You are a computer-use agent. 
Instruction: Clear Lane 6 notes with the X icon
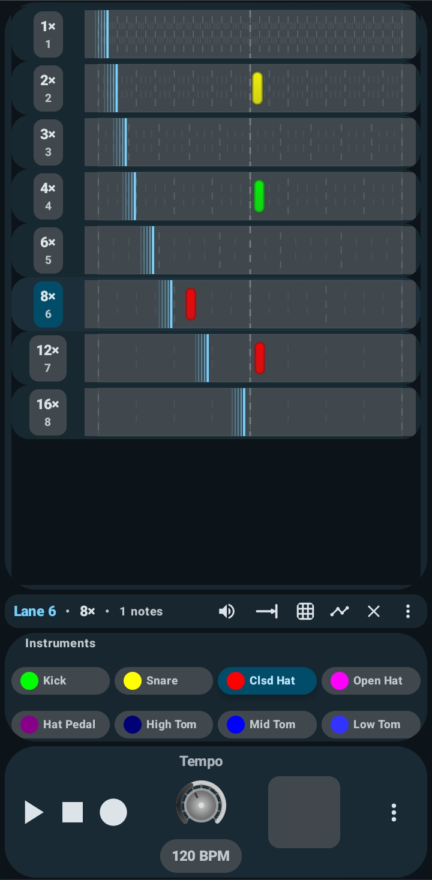click(x=373, y=611)
